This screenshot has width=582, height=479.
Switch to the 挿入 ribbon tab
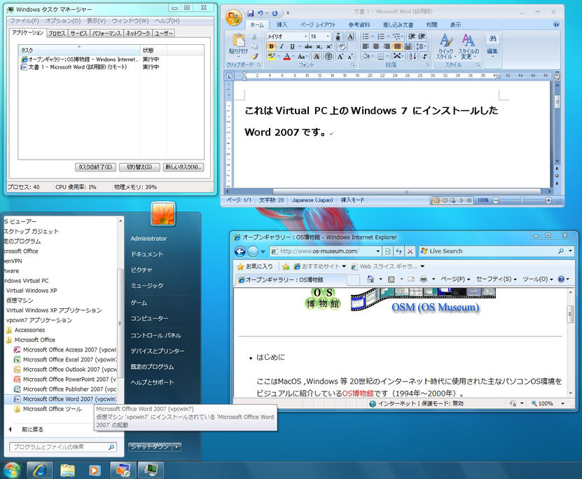282,25
